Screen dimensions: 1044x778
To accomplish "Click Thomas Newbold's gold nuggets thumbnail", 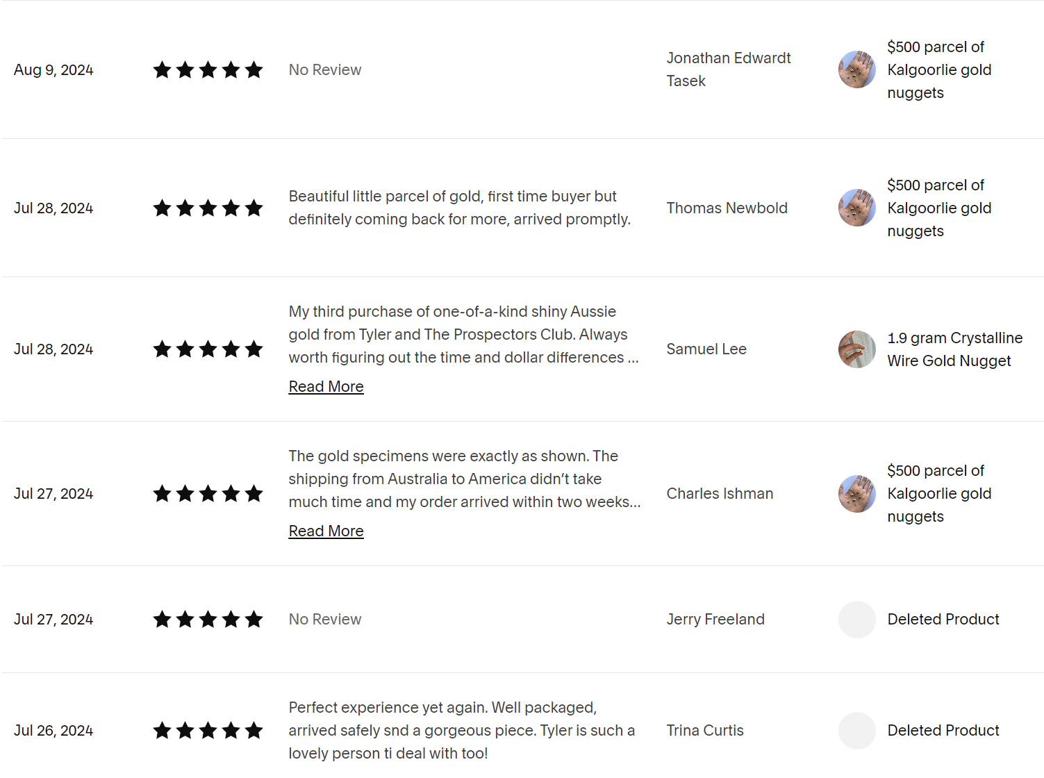I will 856,208.
